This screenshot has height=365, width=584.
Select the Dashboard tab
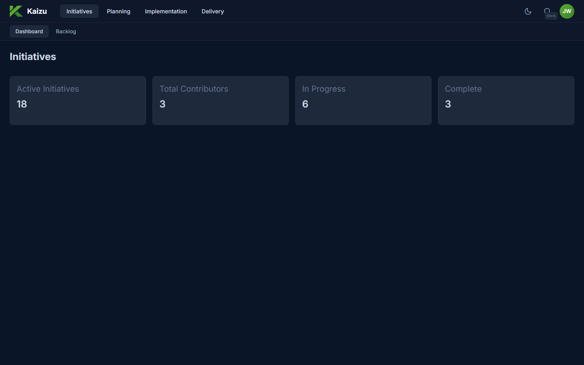(x=29, y=31)
